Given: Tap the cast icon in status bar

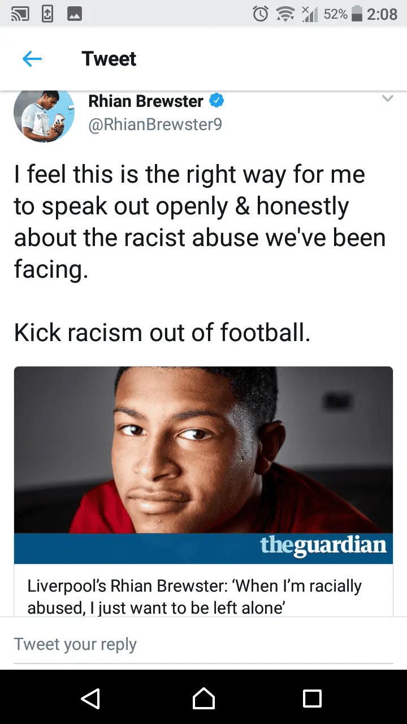Looking at the screenshot, I should (x=20, y=14).
